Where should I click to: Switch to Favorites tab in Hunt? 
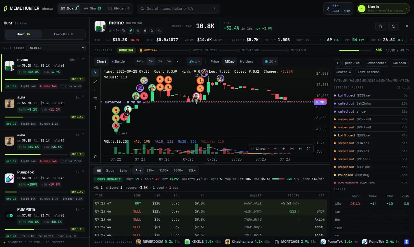click(63, 34)
